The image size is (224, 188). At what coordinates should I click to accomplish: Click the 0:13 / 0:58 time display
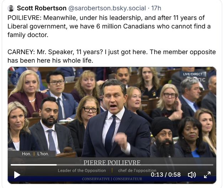click(166, 175)
